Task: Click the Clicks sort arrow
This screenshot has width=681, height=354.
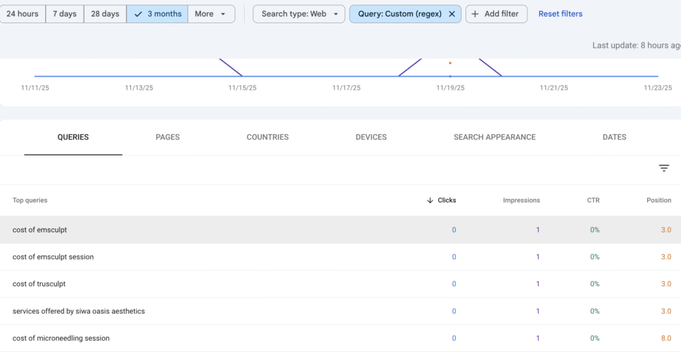Action: [x=430, y=200]
